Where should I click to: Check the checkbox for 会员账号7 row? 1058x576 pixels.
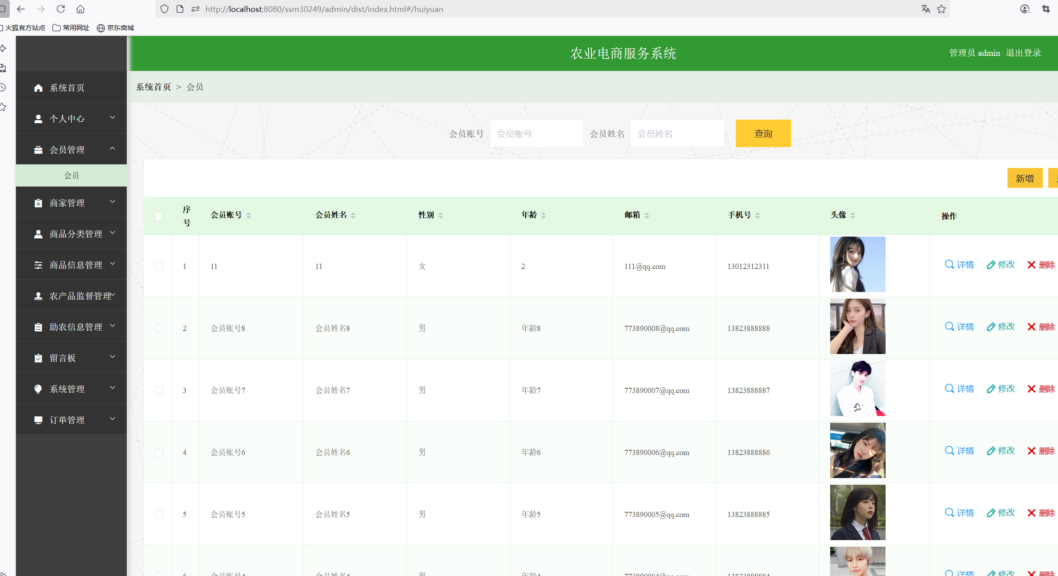(159, 390)
